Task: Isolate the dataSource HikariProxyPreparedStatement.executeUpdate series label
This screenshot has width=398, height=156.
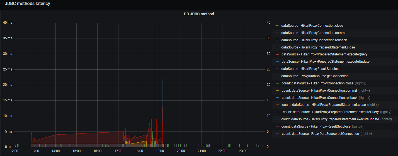Action: pos(326,62)
